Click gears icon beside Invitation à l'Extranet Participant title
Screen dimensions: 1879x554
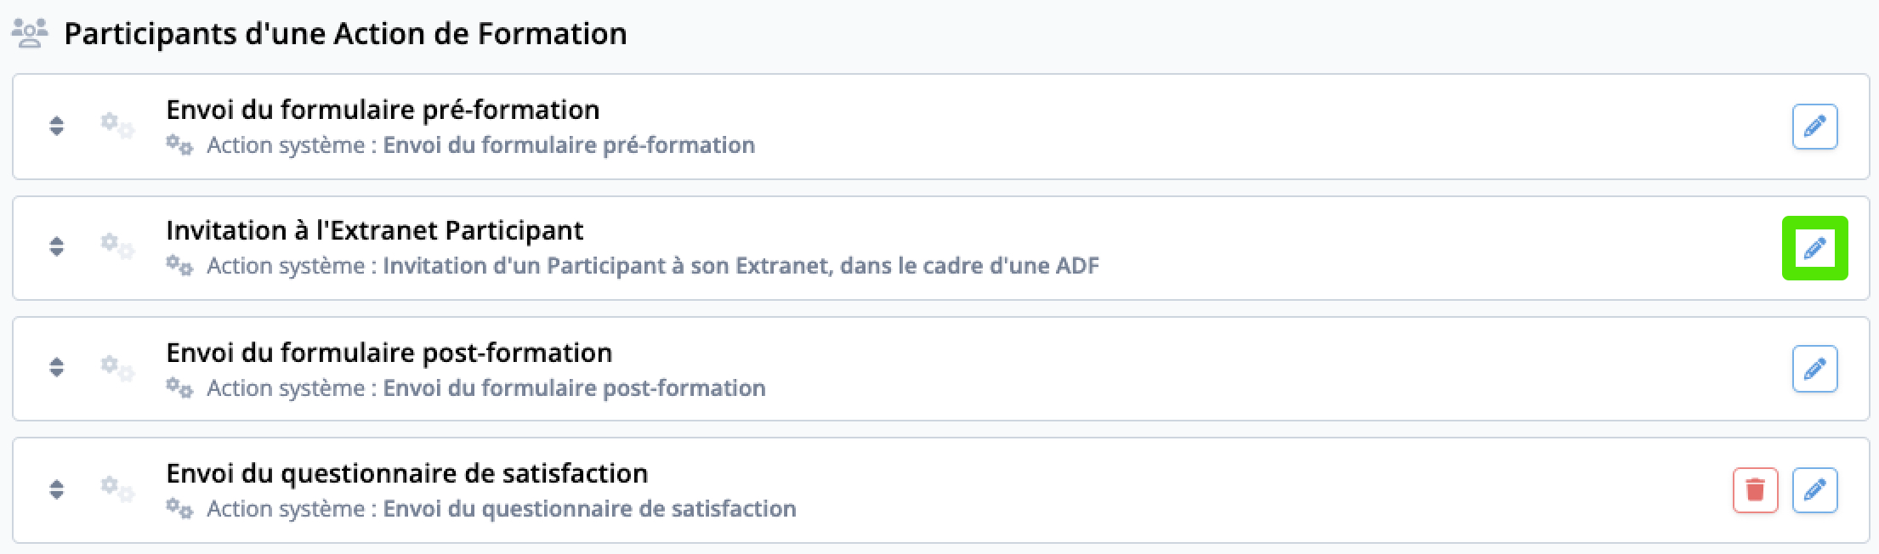coord(117,246)
